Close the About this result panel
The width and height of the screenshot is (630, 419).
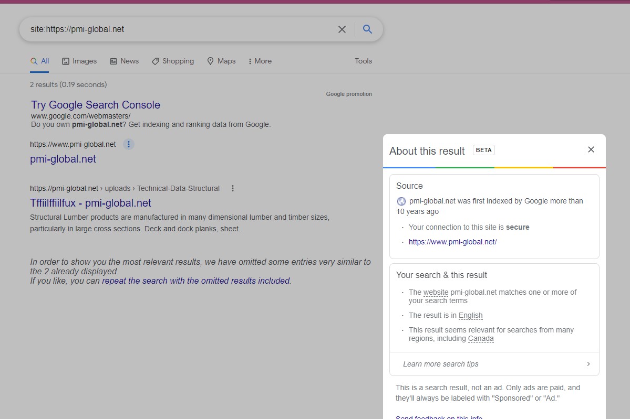591,149
